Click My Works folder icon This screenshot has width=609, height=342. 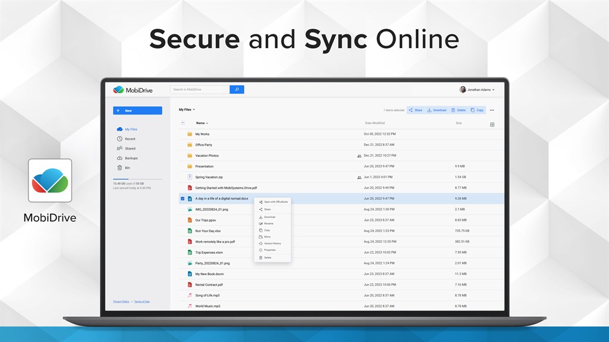pos(190,134)
